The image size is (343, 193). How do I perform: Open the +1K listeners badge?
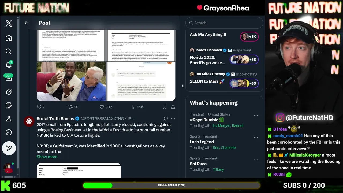[x=249, y=37]
